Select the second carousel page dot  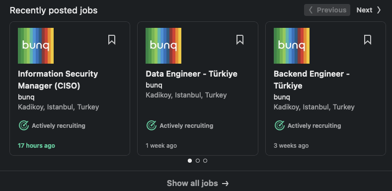pyautogui.click(x=198, y=161)
